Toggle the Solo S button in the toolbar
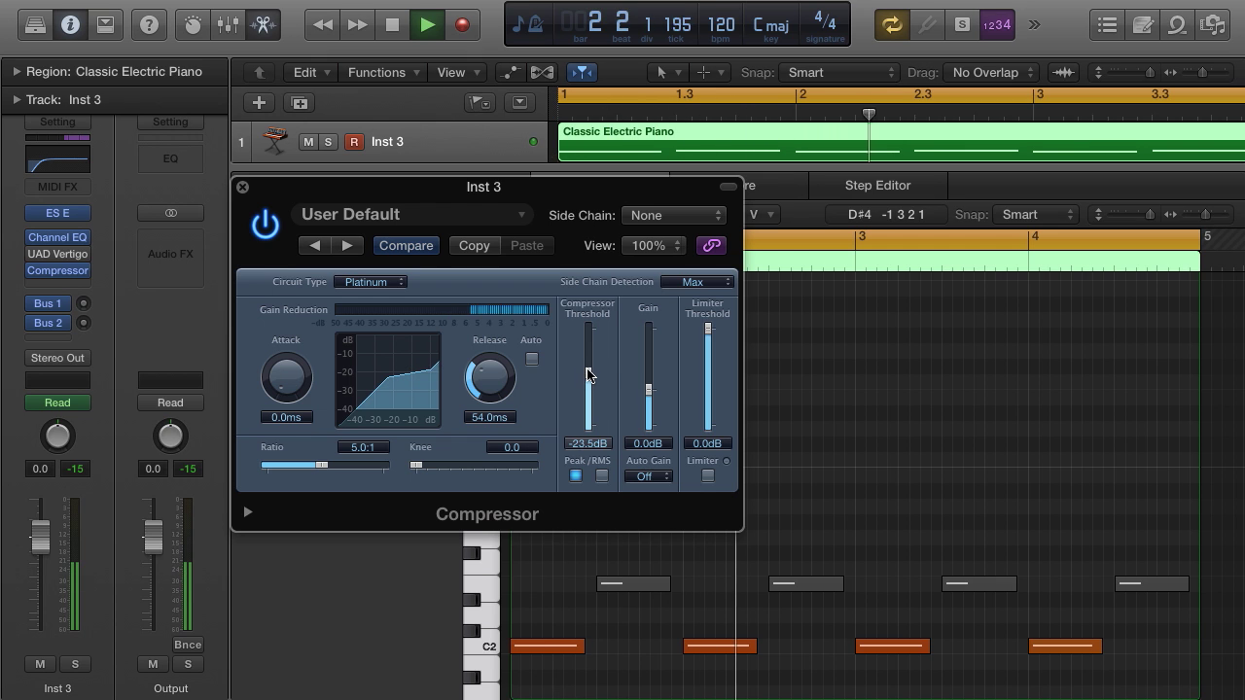 coord(962,25)
